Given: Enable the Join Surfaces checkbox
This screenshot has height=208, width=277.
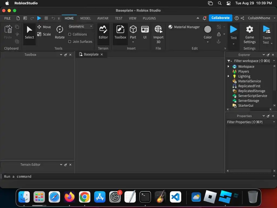Looking at the screenshot, I should click(70, 41).
